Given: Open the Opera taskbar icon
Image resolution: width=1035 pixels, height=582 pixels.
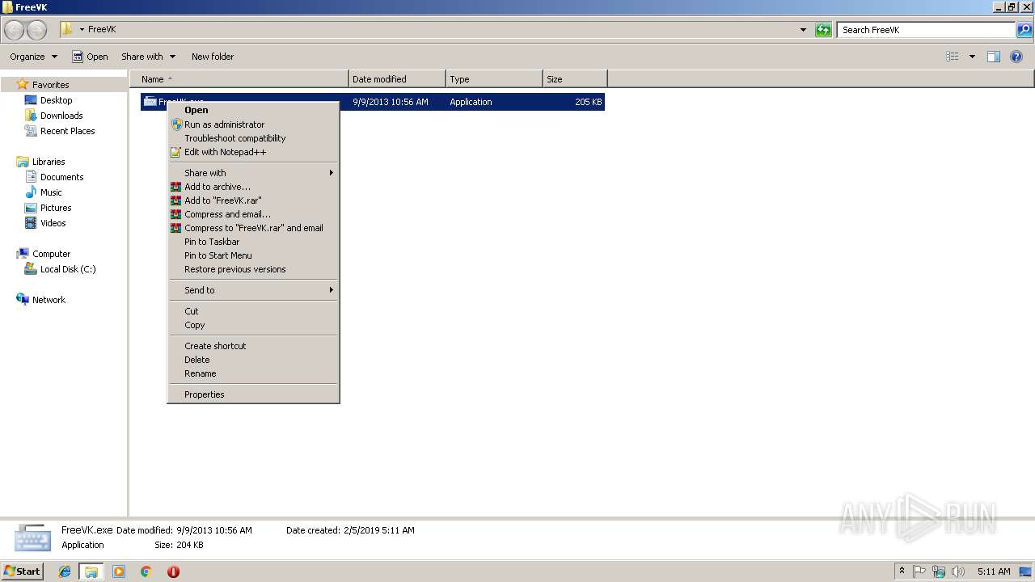Looking at the screenshot, I should click(173, 571).
